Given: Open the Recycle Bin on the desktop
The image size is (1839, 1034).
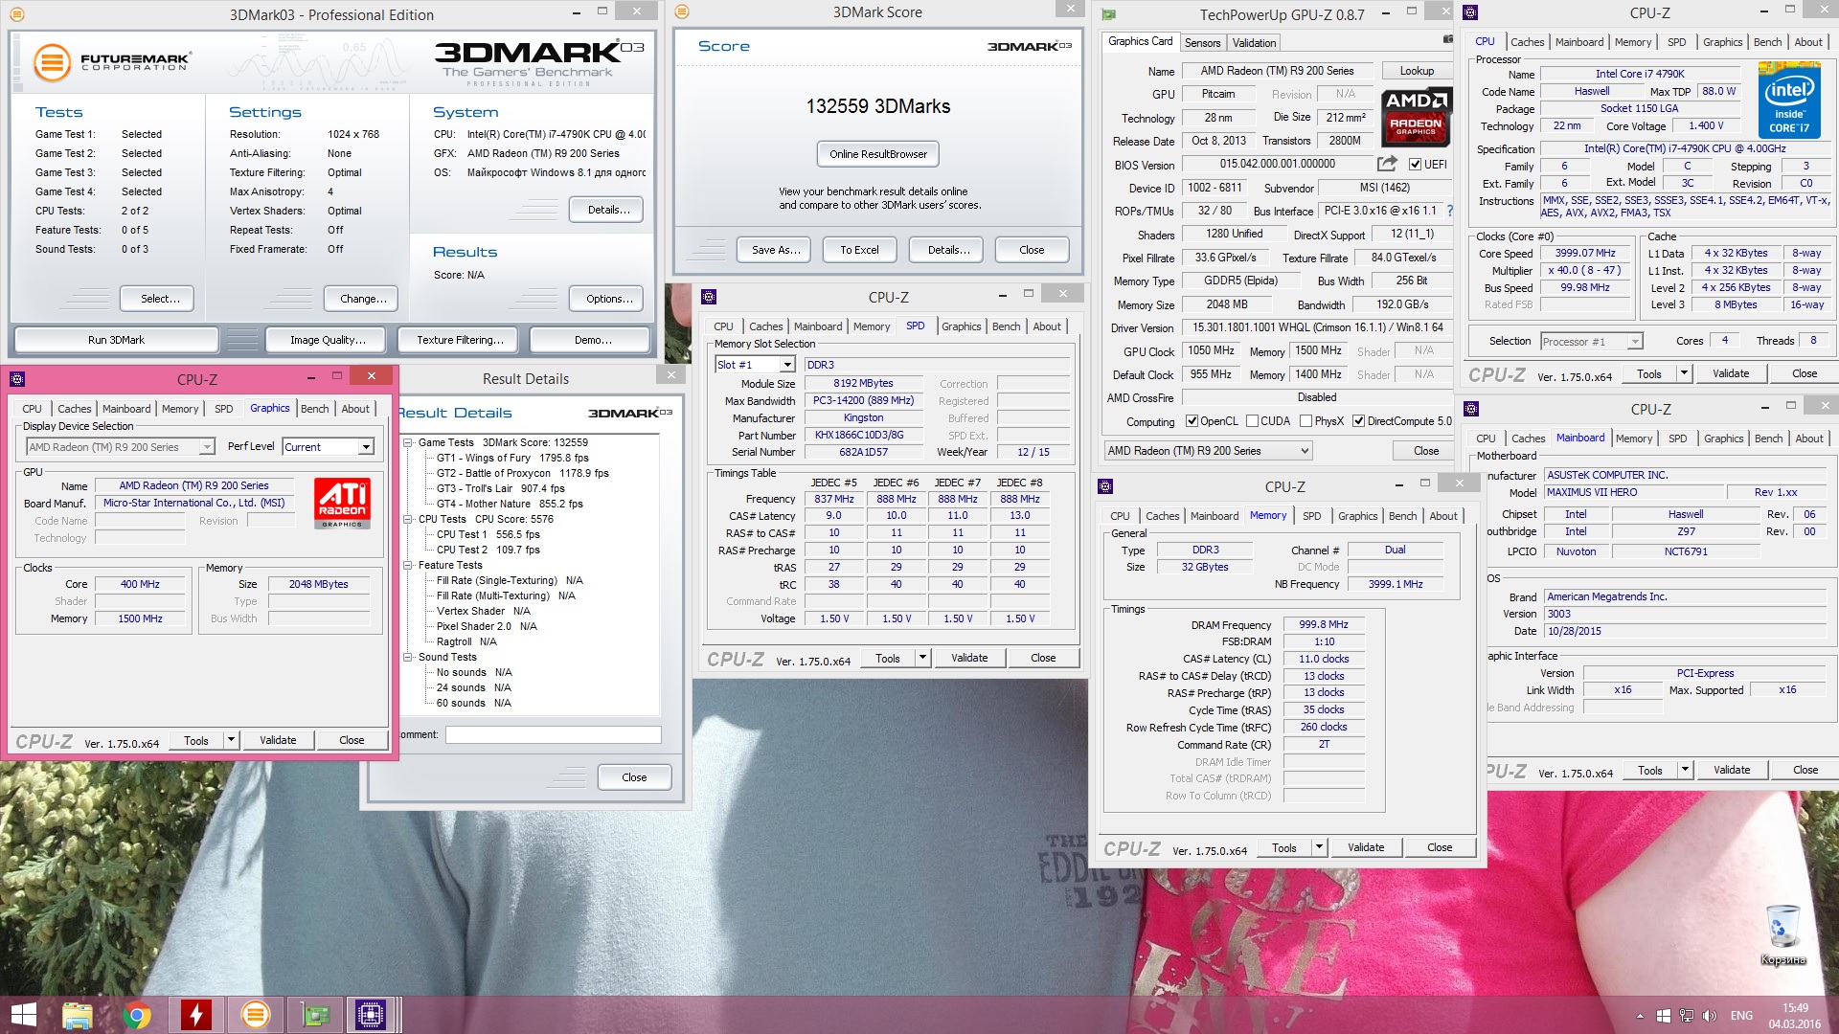Looking at the screenshot, I should [1782, 935].
